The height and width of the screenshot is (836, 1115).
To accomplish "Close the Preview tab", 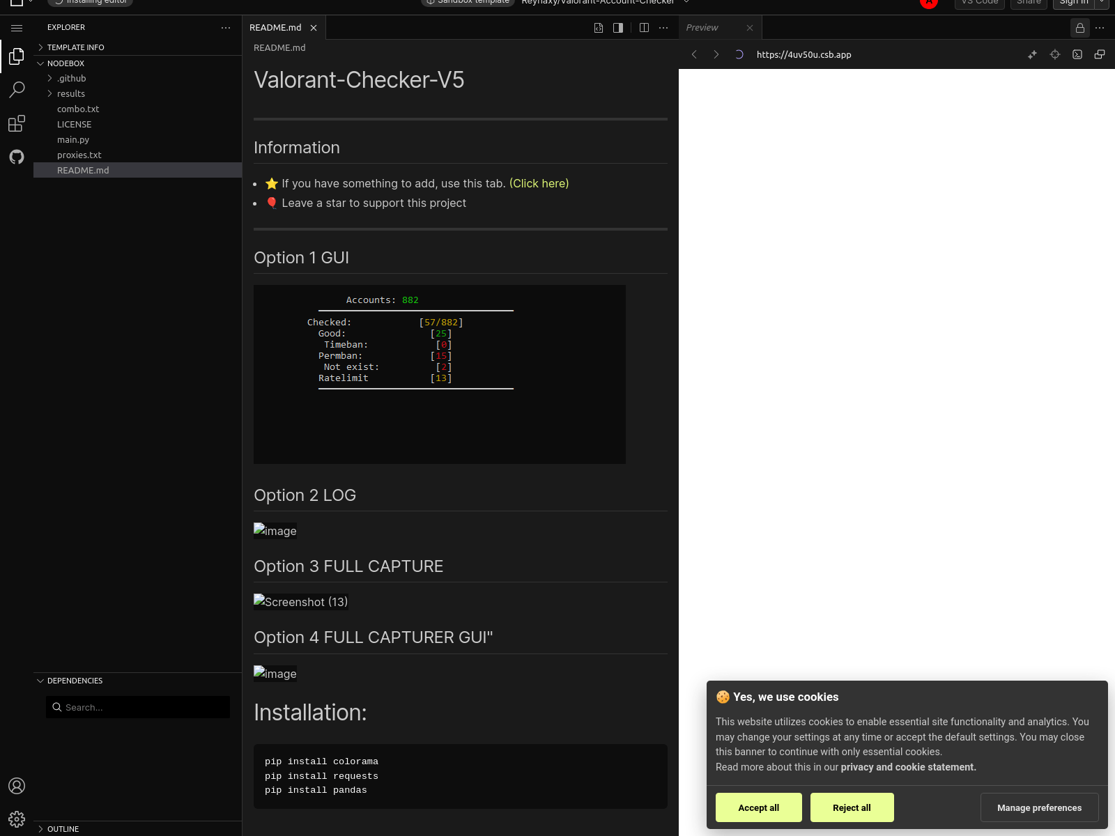I will pos(750,28).
